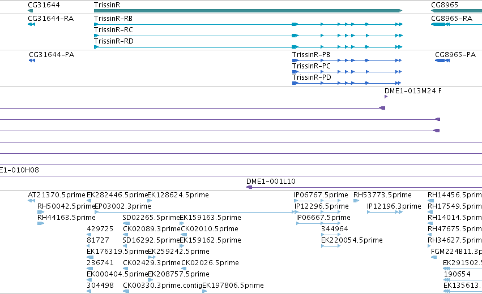Screen dimensions: 482x294
Task: Open the CK00330.3prime.contig feature
Action: (x=163, y=286)
